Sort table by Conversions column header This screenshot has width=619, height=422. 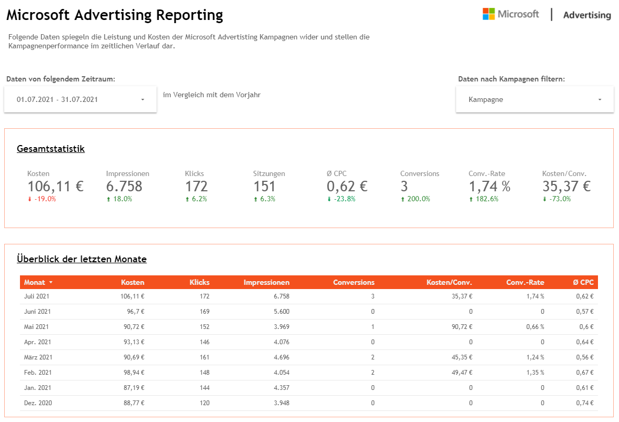tap(354, 282)
